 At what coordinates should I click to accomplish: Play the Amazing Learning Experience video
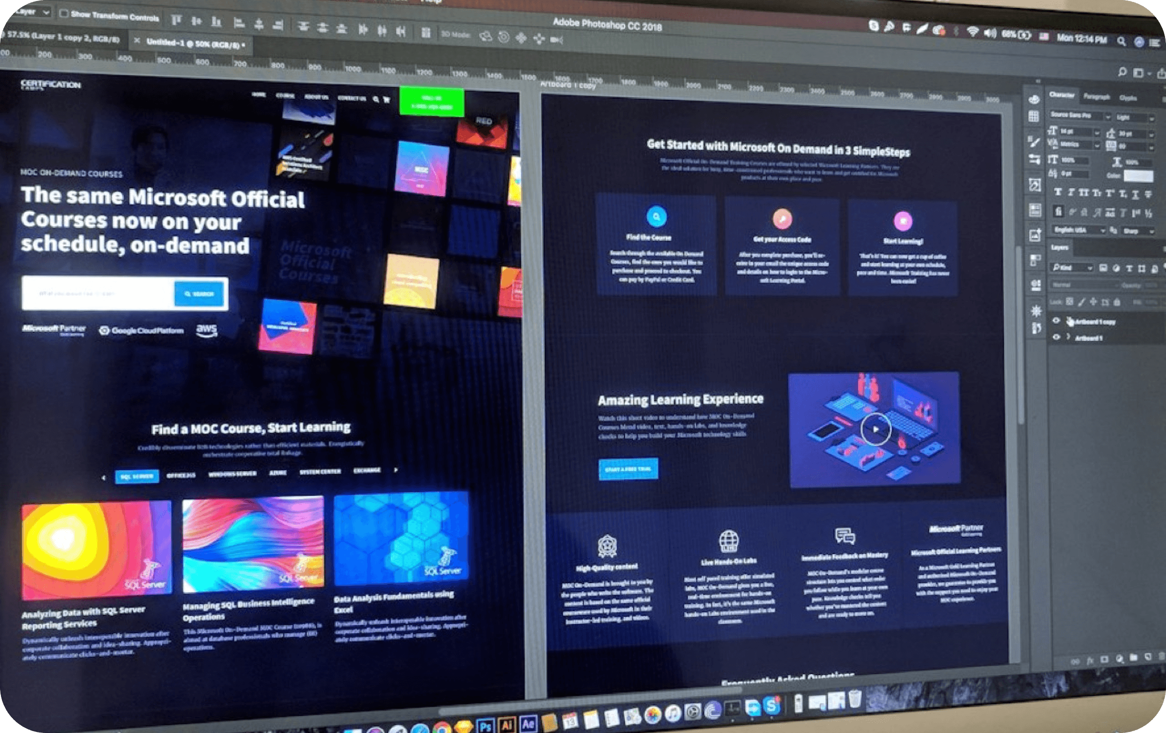click(x=875, y=429)
